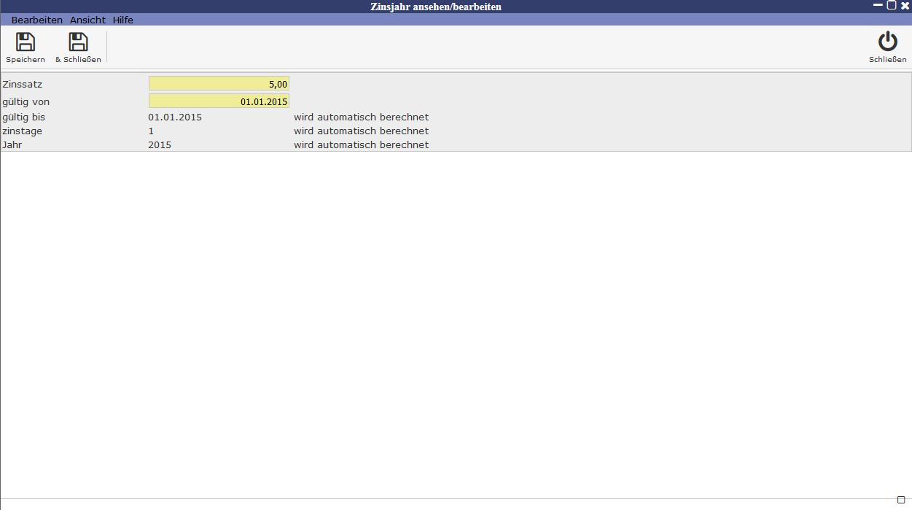Click the Zinssatz label
This screenshot has height=510, width=912.
click(x=22, y=85)
